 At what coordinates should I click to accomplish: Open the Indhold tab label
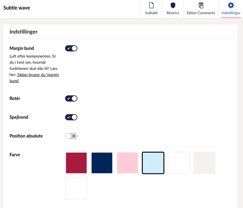[151, 13]
